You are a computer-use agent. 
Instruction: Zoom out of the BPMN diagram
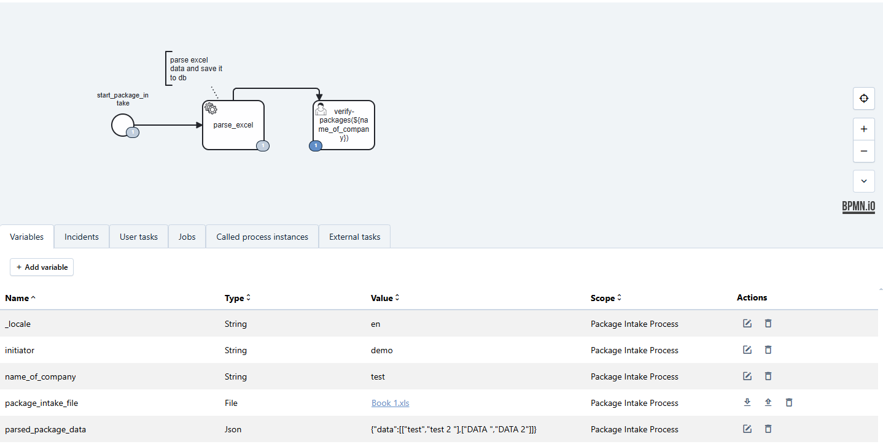(x=863, y=151)
